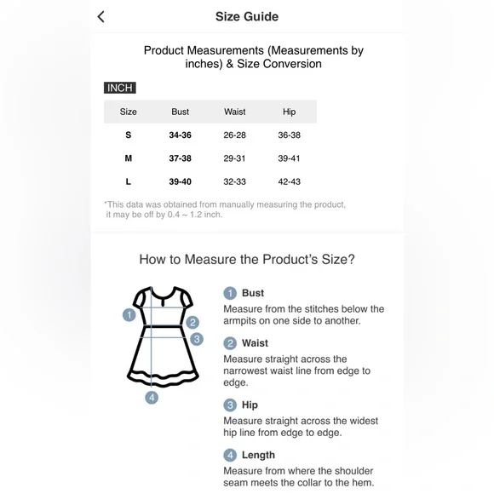Select the size M row label
Screen dimensions: 494x494
coord(128,158)
